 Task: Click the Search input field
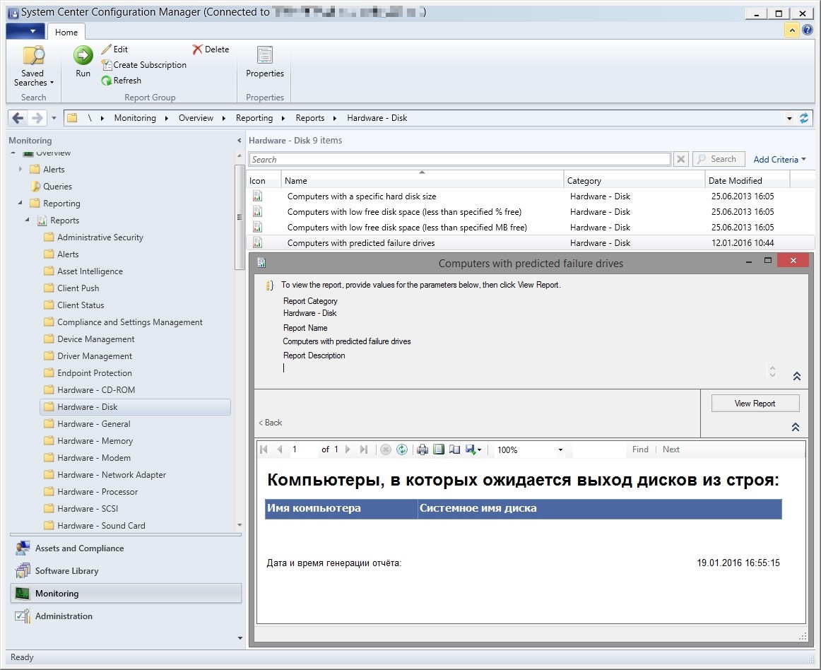[460, 159]
